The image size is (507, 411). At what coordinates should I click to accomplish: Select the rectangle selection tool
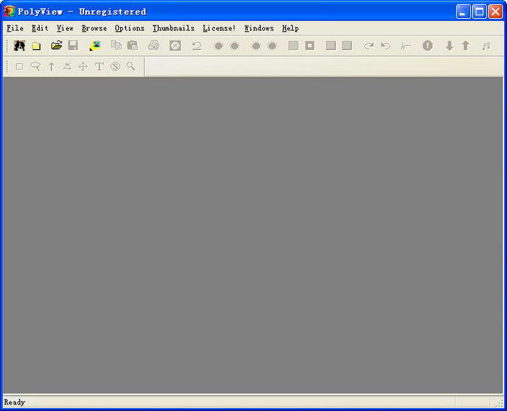click(20, 67)
